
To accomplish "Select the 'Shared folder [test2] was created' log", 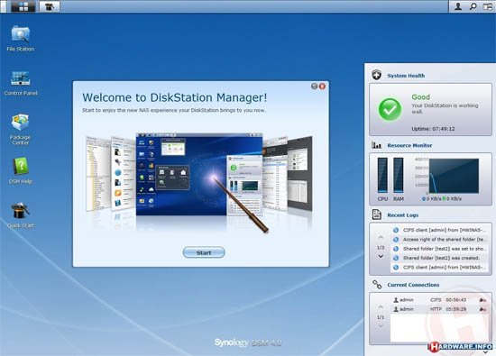I will tap(439, 258).
